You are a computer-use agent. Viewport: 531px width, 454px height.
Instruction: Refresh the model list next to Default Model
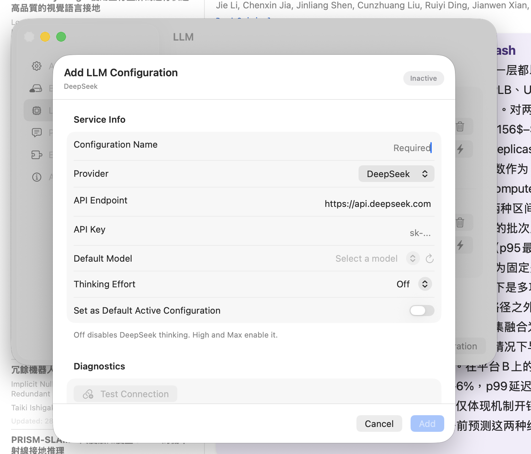(x=430, y=259)
